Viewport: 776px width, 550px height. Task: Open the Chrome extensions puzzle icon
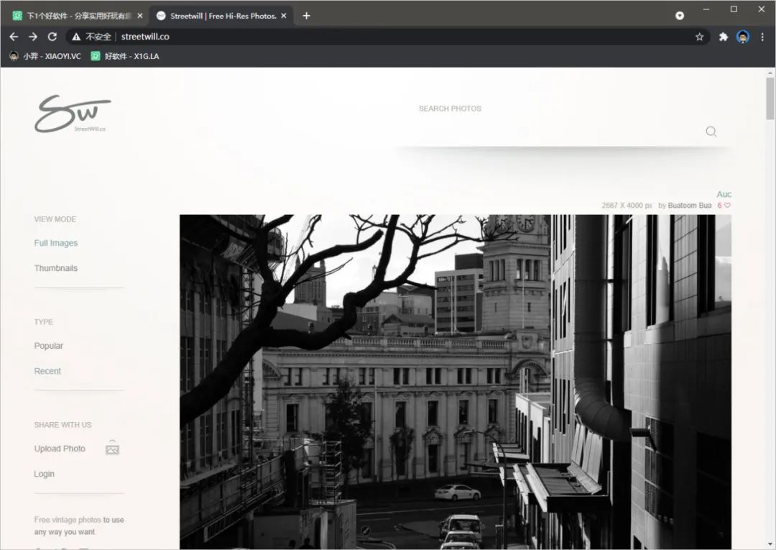click(723, 37)
